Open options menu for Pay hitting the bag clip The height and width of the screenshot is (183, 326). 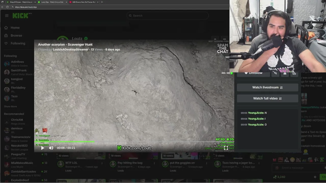[154, 163]
